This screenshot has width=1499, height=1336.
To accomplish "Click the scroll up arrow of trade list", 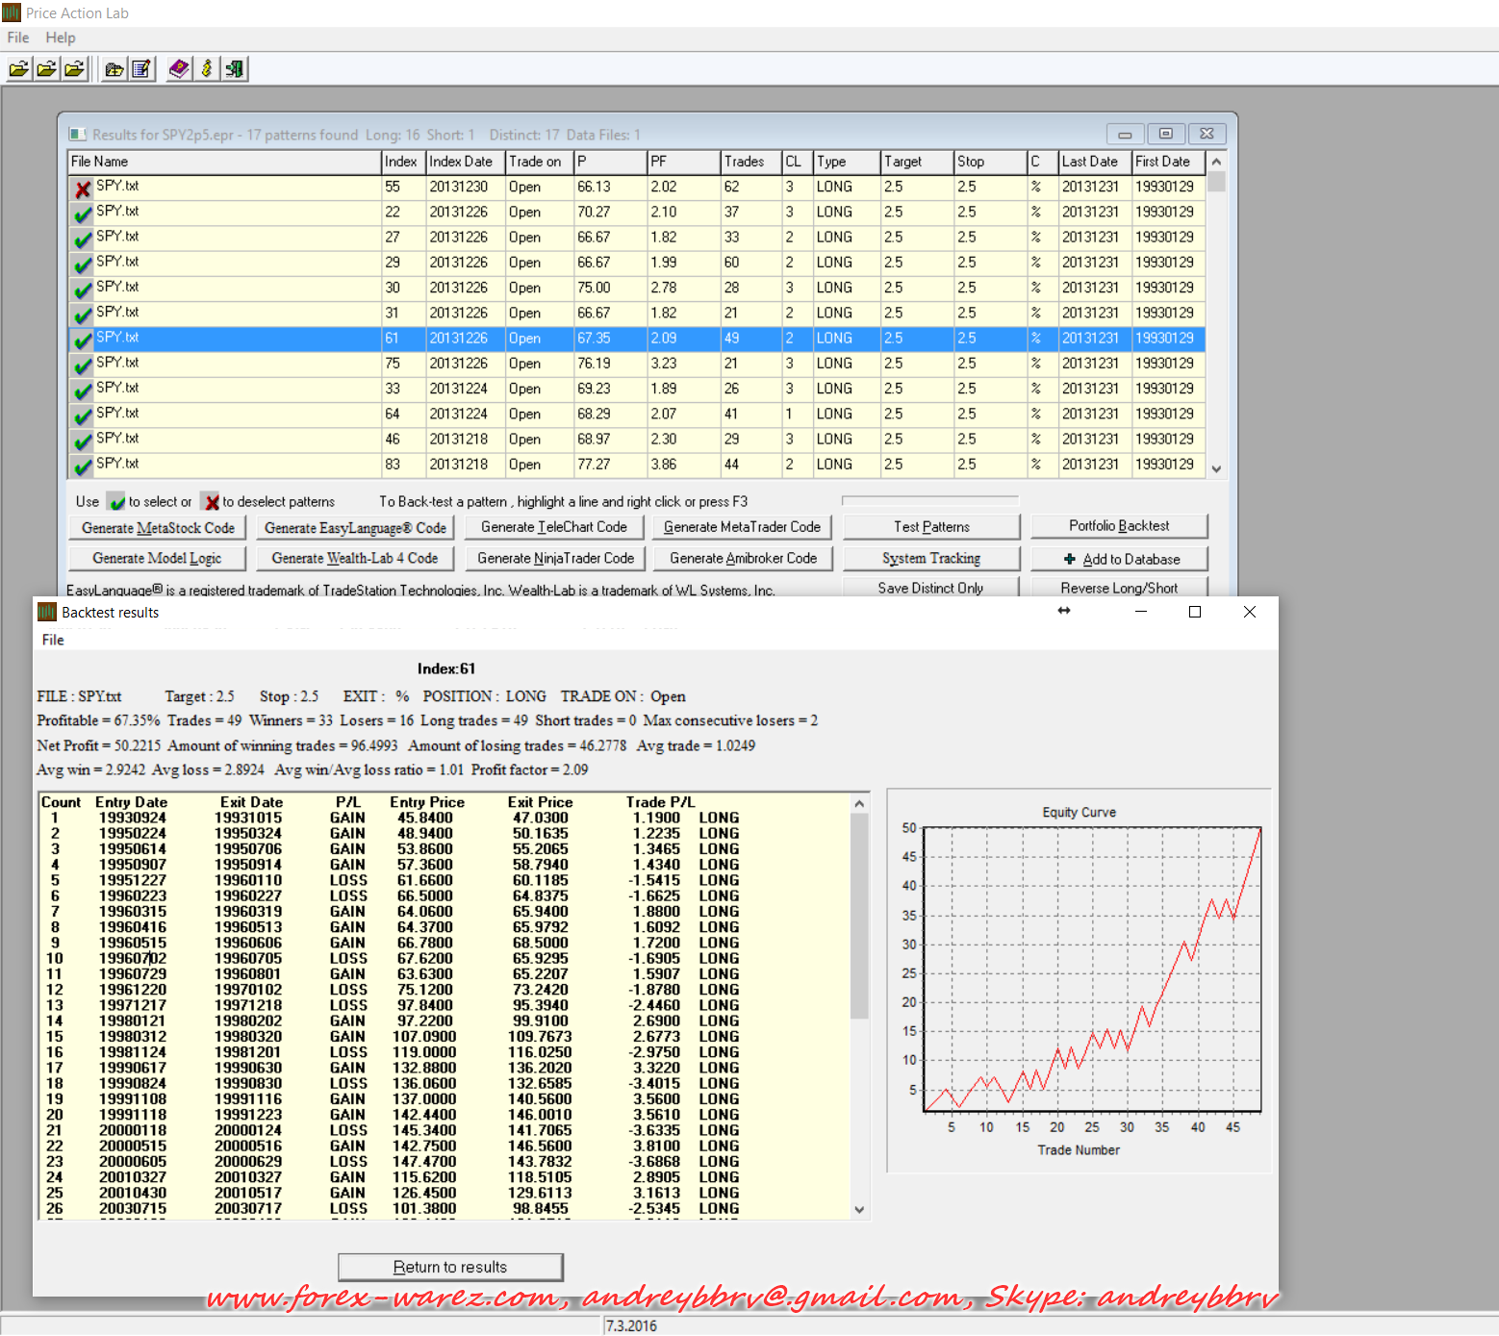I will (859, 804).
